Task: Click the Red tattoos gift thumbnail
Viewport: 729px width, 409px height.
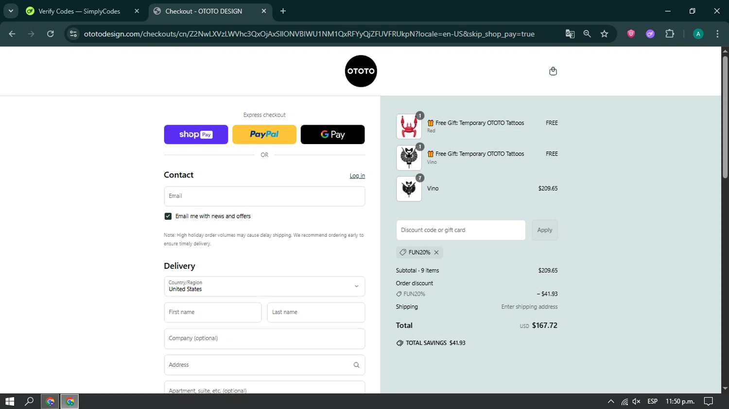Action: 409,127
